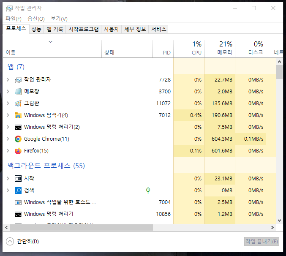The width and height of the screenshot is (286, 256).
Task: Click the horizontal scrollbar thumb
Action: (x=82, y=227)
